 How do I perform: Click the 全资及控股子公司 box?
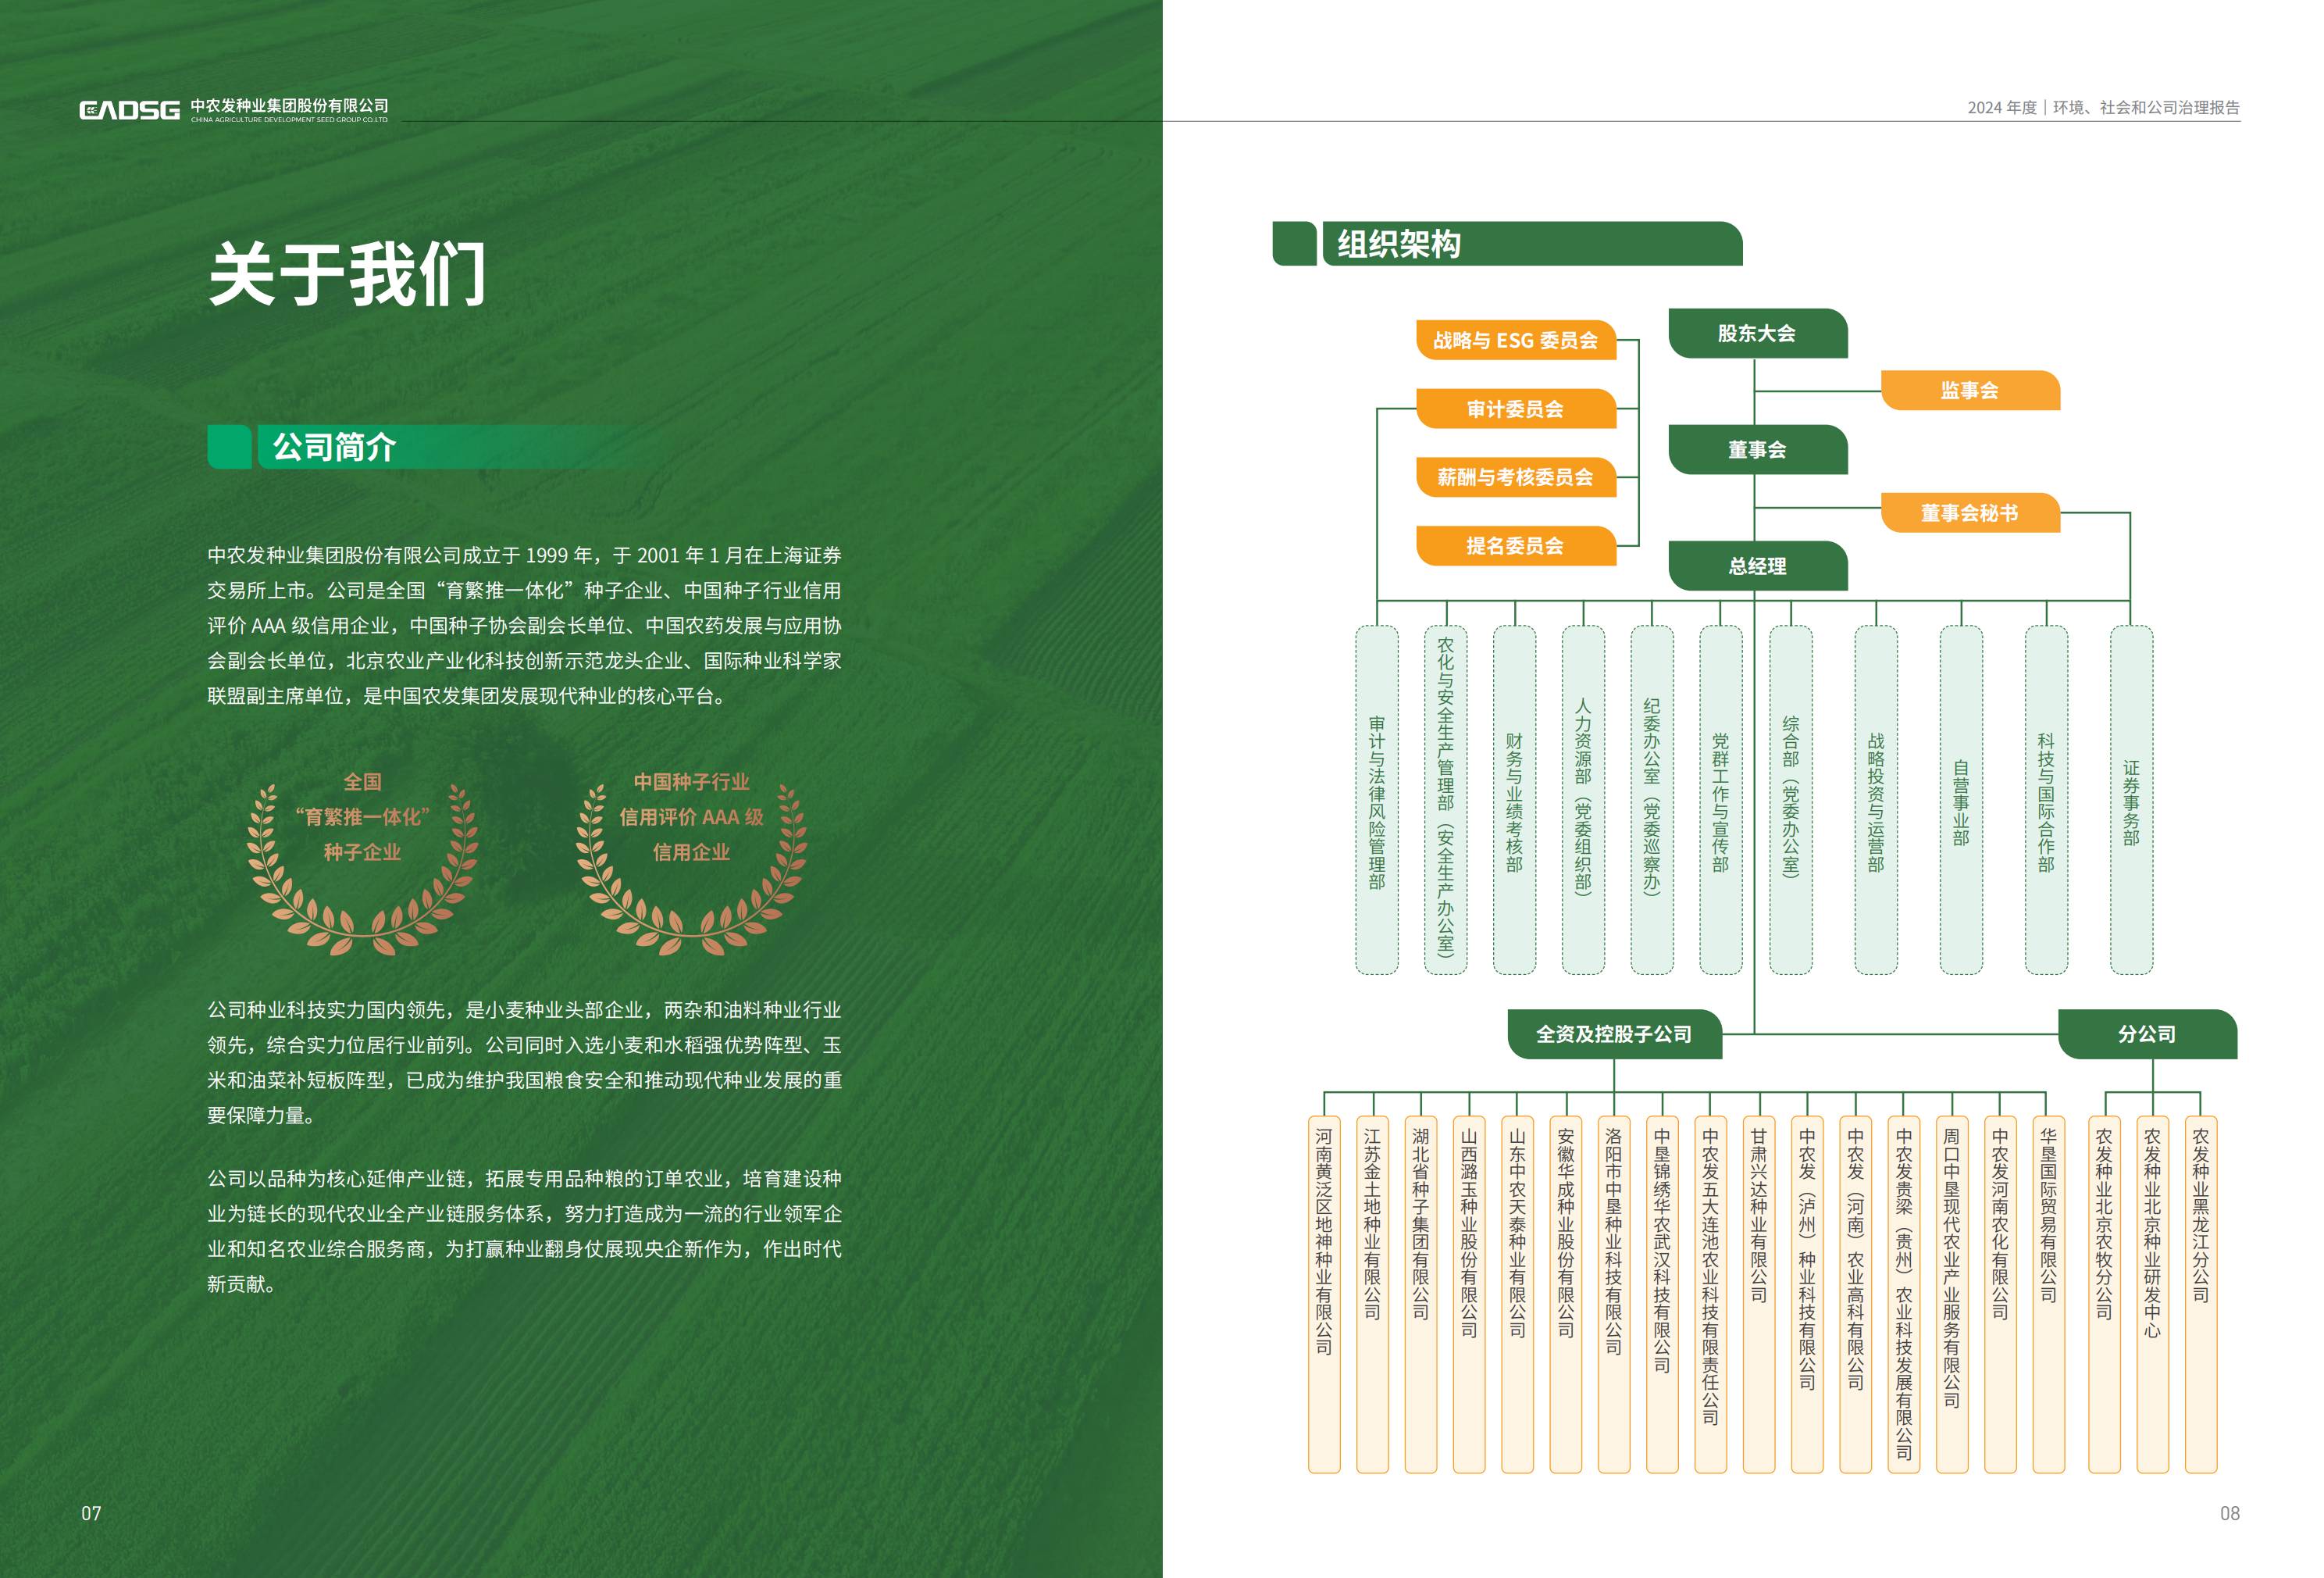(1615, 1034)
